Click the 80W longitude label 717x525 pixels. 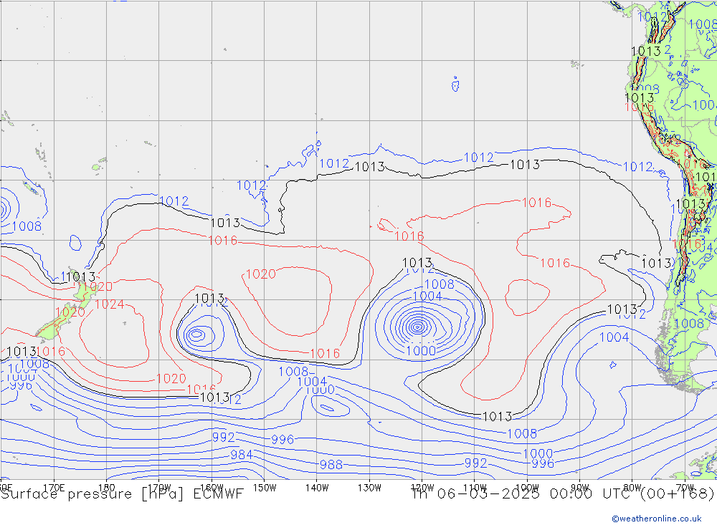coord(632,488)
